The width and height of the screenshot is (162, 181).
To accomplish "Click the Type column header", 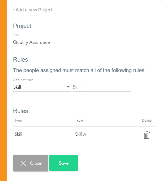I will click(x=18, y=121).
